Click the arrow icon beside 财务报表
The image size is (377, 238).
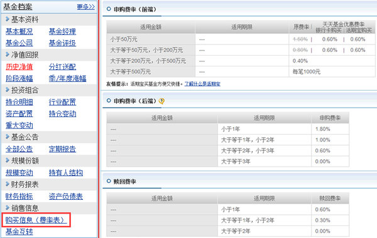click(x=7, y=184)
